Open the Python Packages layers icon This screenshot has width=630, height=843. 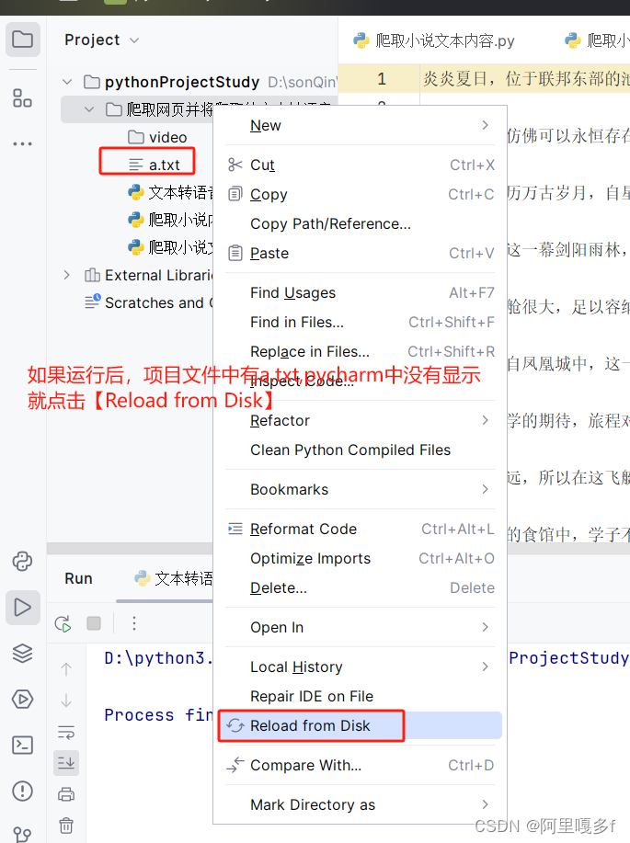coord(23,654)
